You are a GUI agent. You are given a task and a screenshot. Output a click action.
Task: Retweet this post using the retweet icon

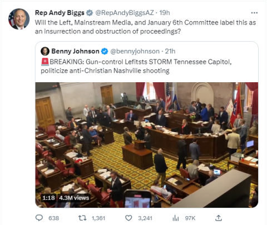click(x=82, y=218)
